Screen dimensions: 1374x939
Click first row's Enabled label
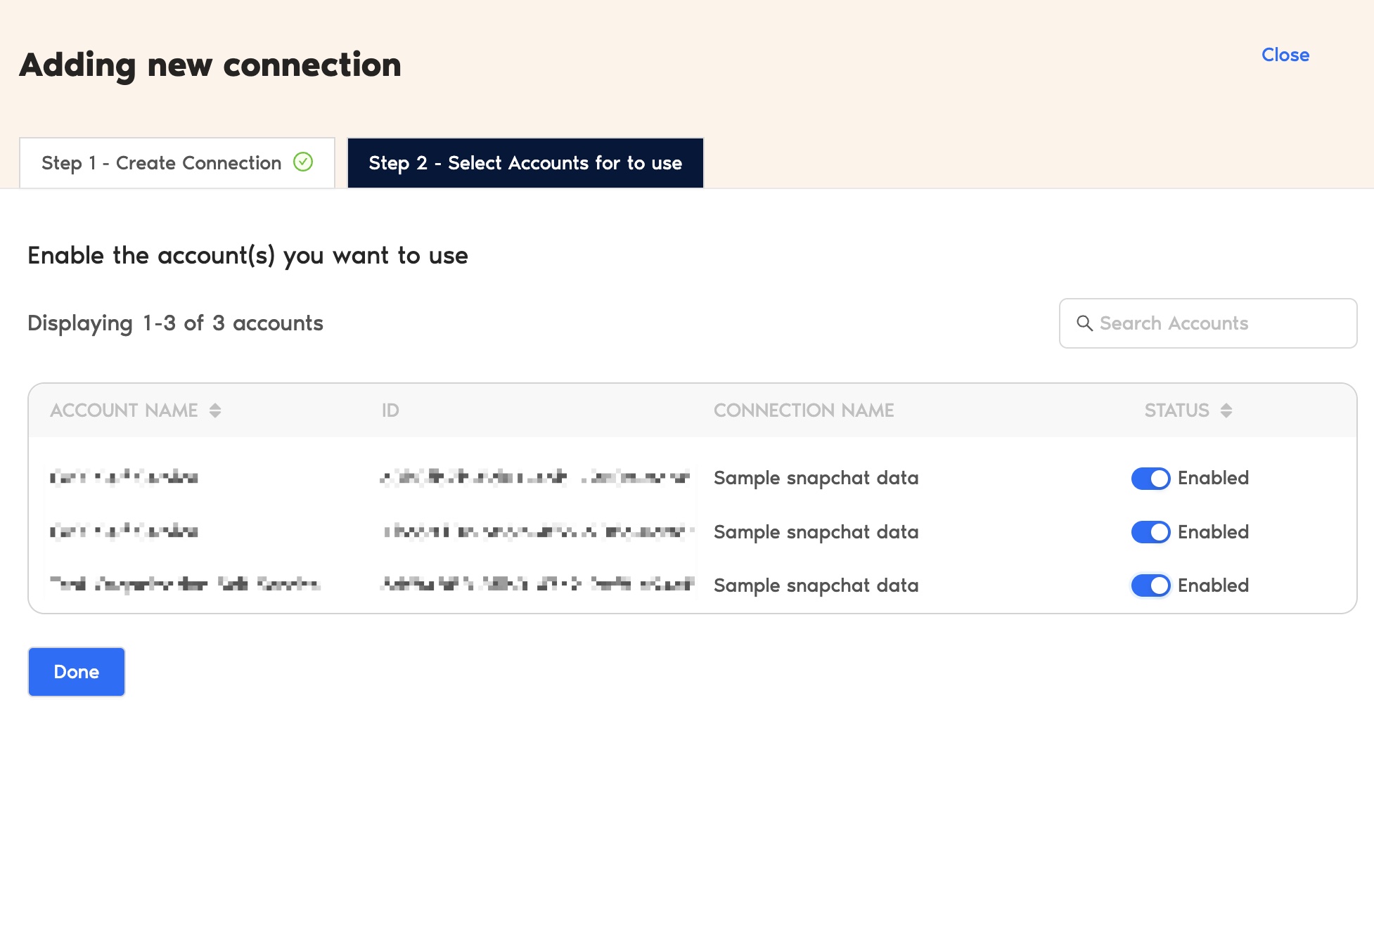(x=1214, y=478)
